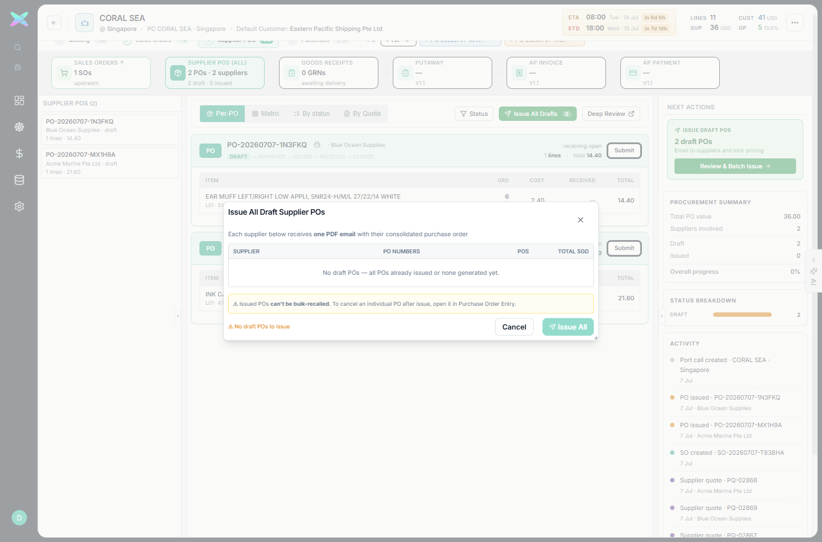Open the three-dot more options menu
Viewport: 822px width, 542px height.
[795, 23]
